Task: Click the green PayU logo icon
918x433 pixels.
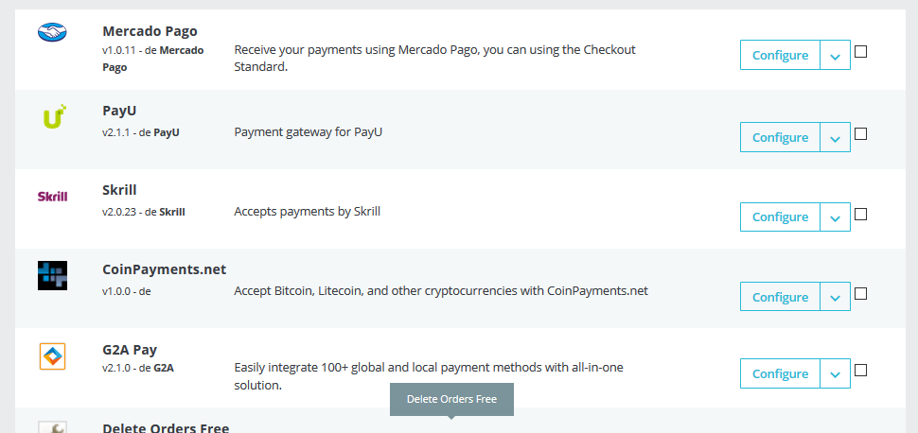Action: [x=55, y=116]
